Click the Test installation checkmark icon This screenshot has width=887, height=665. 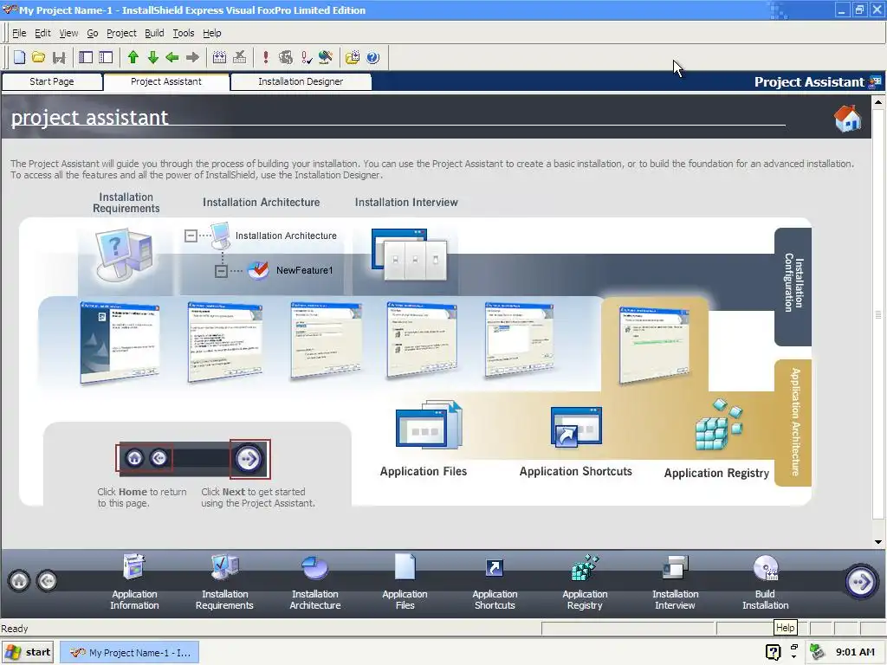306,57
